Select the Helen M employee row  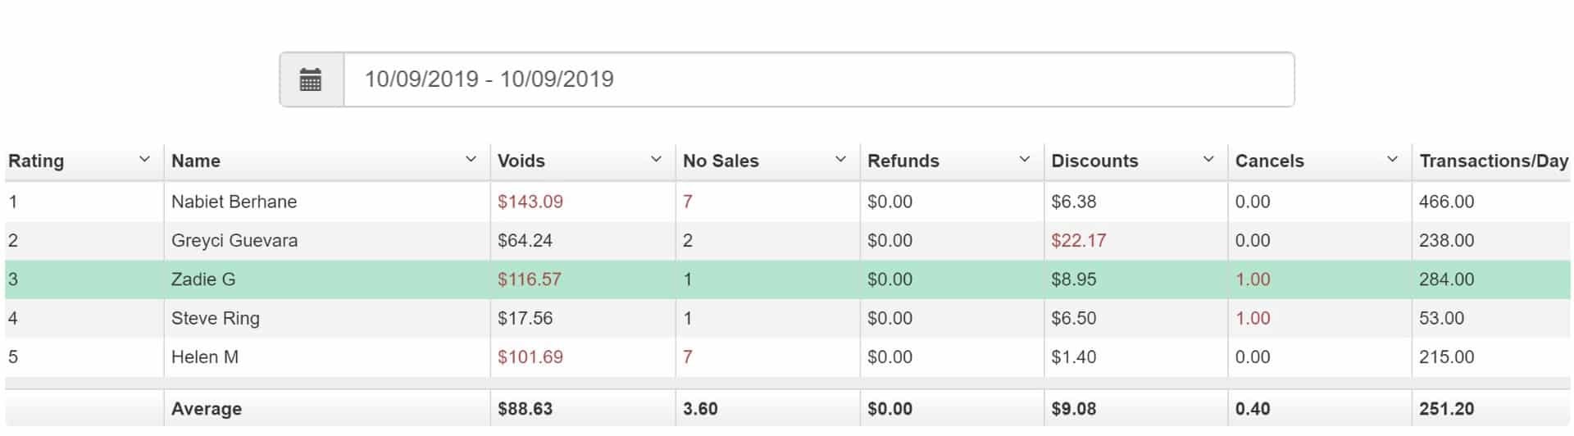(x=788, y=357)
